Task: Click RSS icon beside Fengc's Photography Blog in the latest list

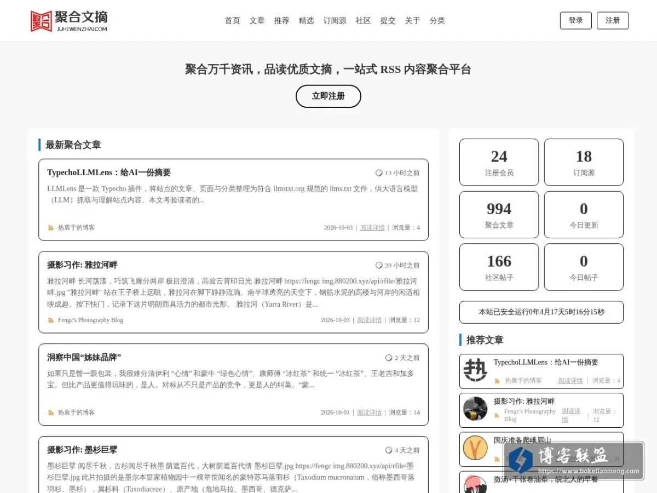Action: [51, 320]
